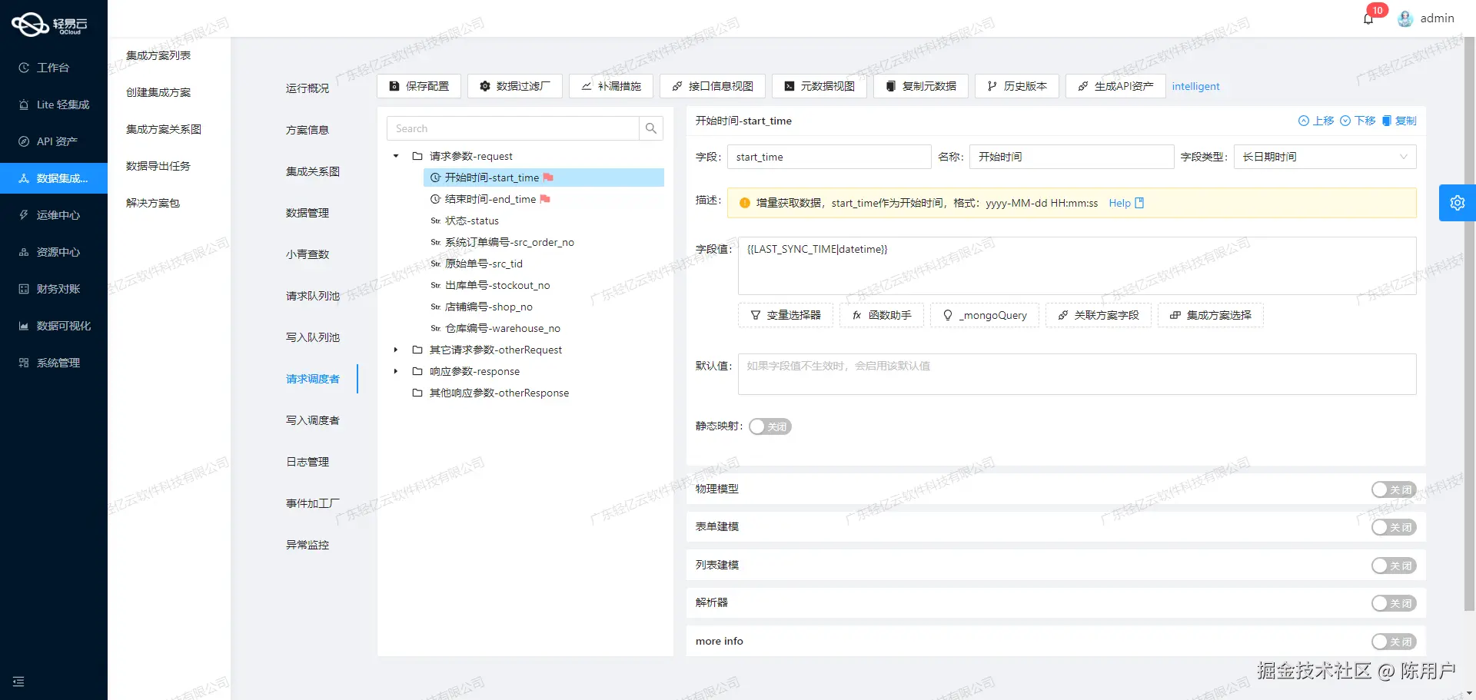1476x700 pixels.
Task: Open the 关联方案字段 field linking tool
Action: (1098, 315)
